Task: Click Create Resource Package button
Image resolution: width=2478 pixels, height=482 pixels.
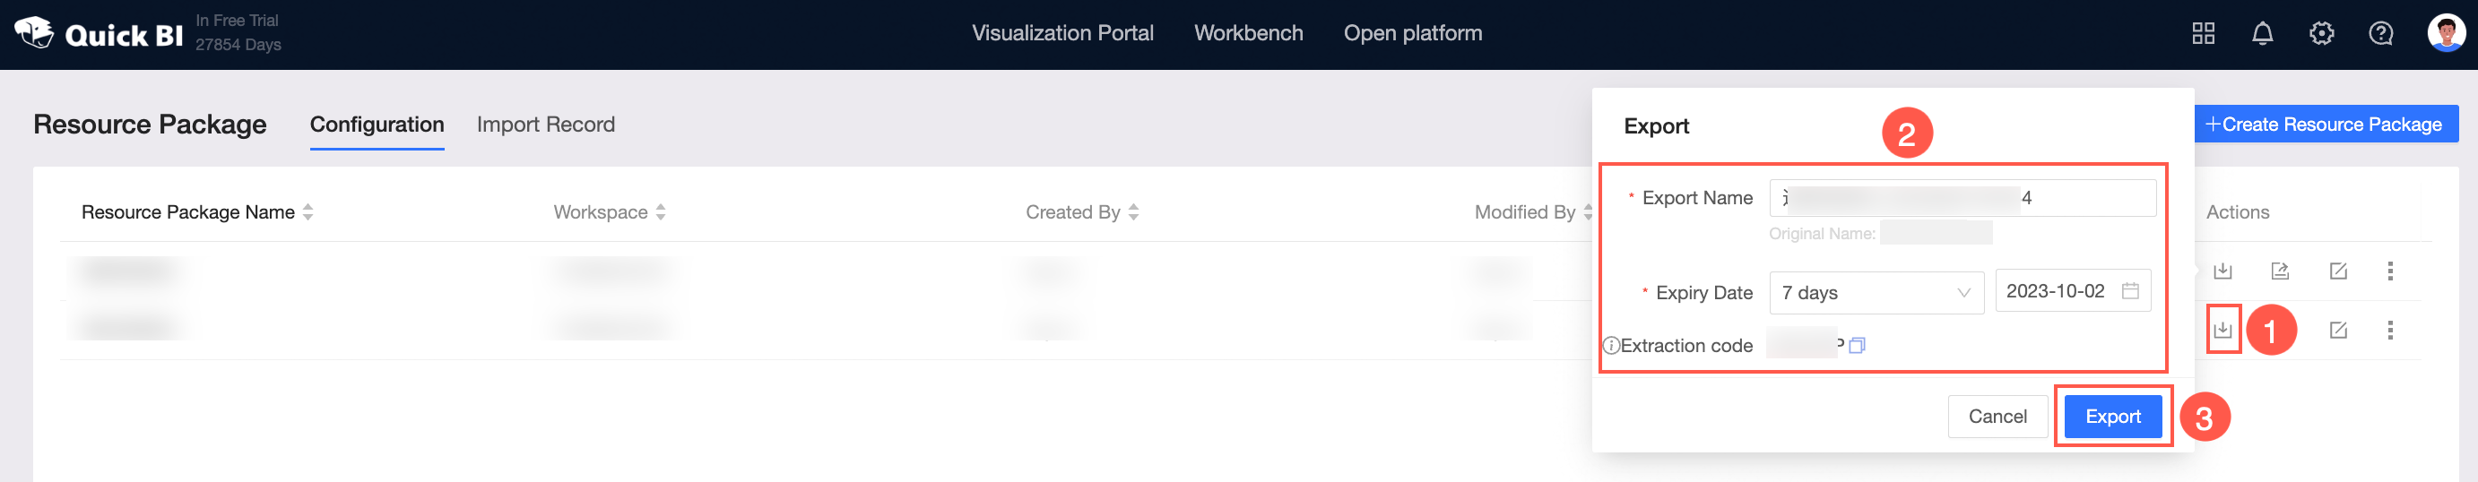Action: [x=2324, y=125]
